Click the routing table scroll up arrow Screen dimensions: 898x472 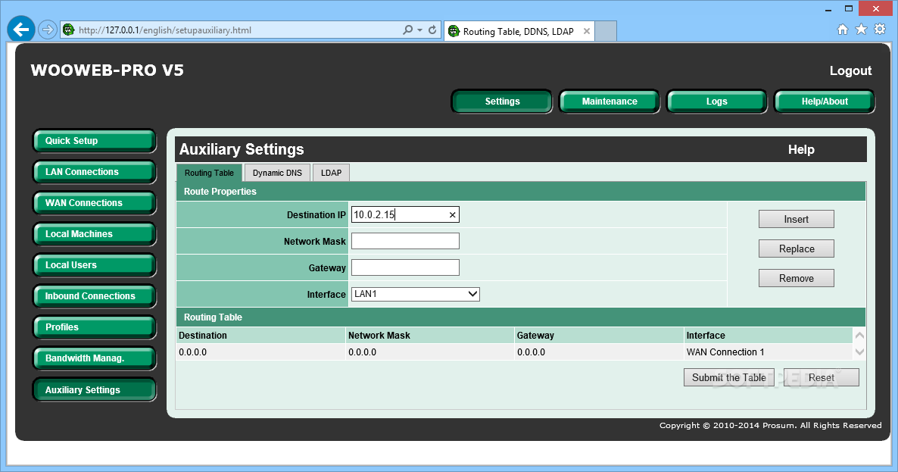click(x=859, y=336)
